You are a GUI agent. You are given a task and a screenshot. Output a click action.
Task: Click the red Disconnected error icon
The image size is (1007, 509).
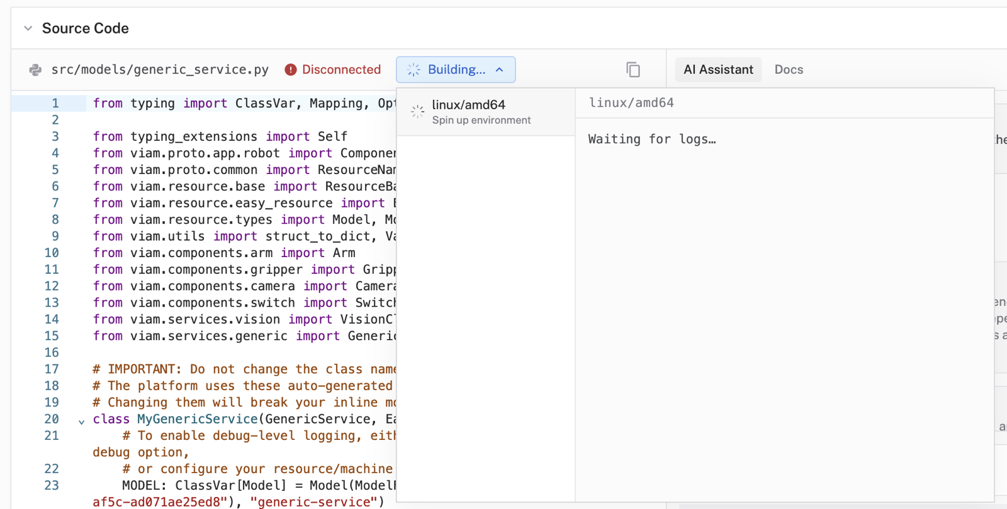pyautogui.click(x=290, y=70)
